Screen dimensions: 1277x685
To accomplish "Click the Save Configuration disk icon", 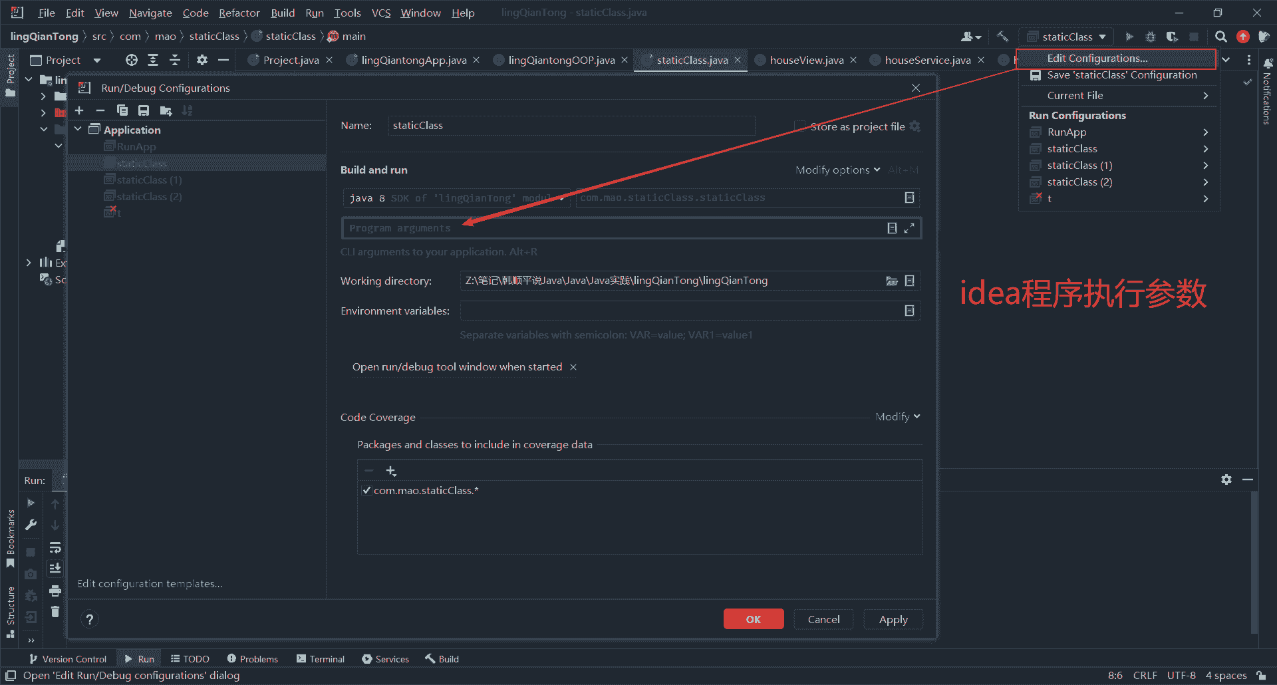I will point(144,110).
